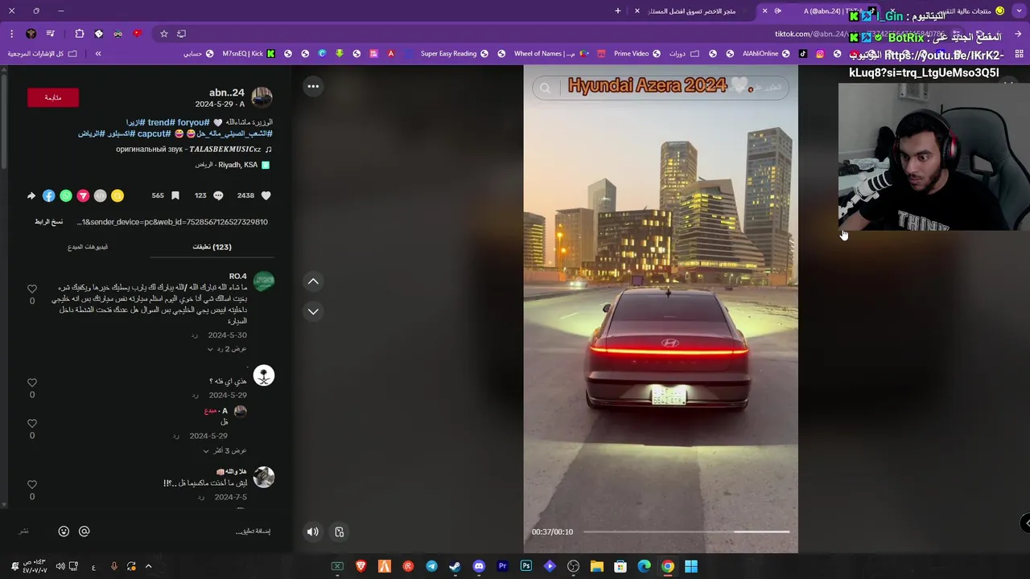Open the RO.4 commenter profile
1030x579 pixels.
click(x=264, y=281)
